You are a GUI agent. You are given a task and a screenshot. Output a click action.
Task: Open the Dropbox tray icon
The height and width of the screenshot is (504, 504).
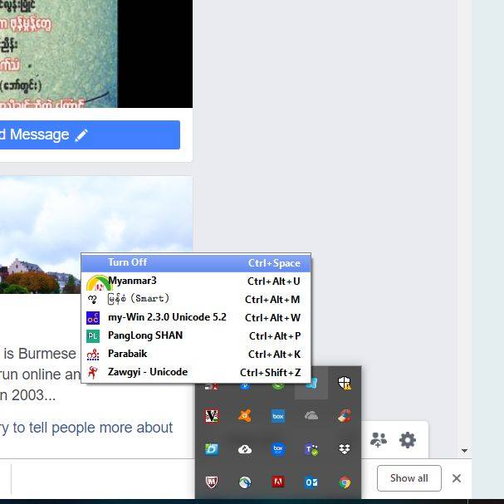point(345,449)
